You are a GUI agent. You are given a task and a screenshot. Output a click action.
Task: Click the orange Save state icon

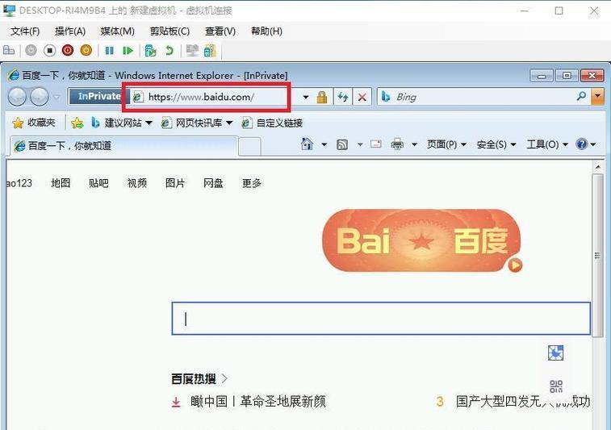[86, 51]
